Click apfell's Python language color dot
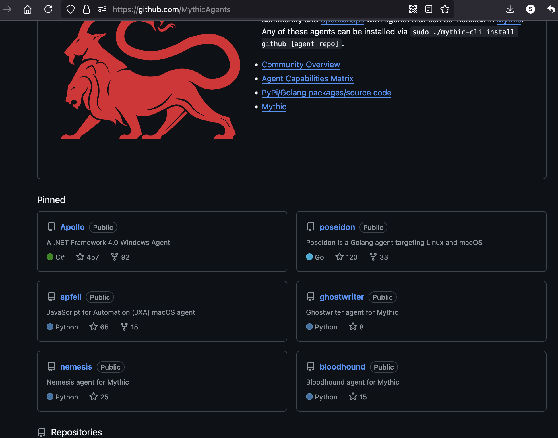558x438 pixels. pos(50,327)
